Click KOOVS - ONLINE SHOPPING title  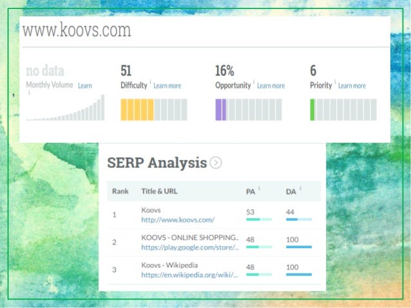point(190,238)
